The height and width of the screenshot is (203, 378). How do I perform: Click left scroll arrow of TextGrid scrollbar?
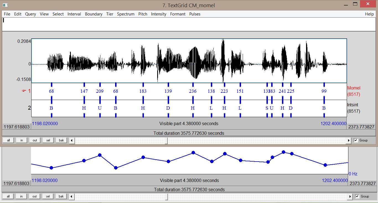(x=72, y=141)
